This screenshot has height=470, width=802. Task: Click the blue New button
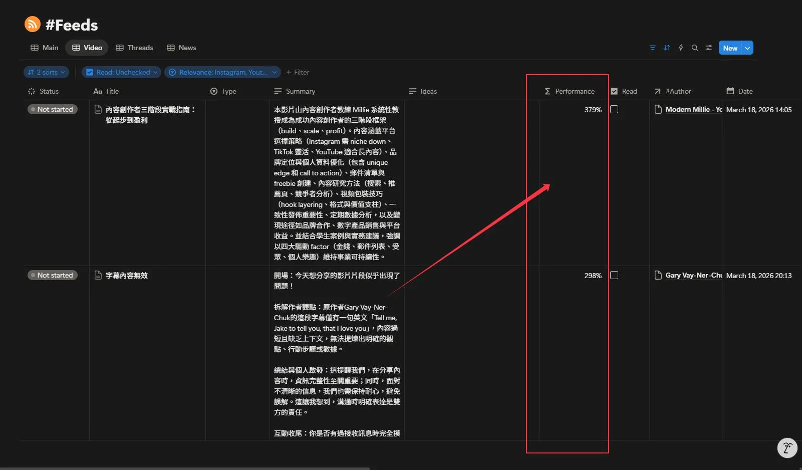tap(730, 48)
